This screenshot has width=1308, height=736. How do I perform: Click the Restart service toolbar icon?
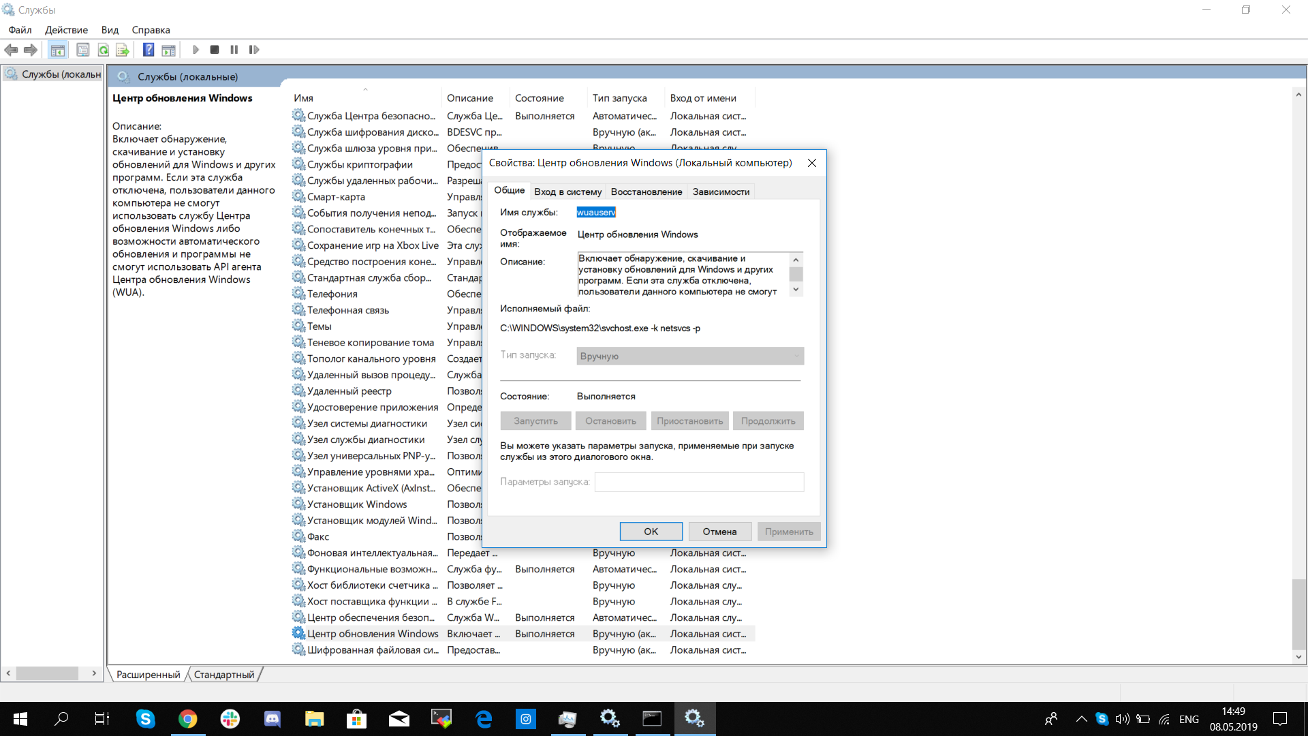click(x=254, y=50)
